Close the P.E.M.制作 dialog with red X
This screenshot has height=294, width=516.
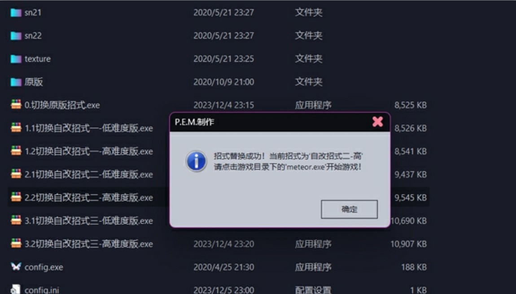(x=377, y=122)
